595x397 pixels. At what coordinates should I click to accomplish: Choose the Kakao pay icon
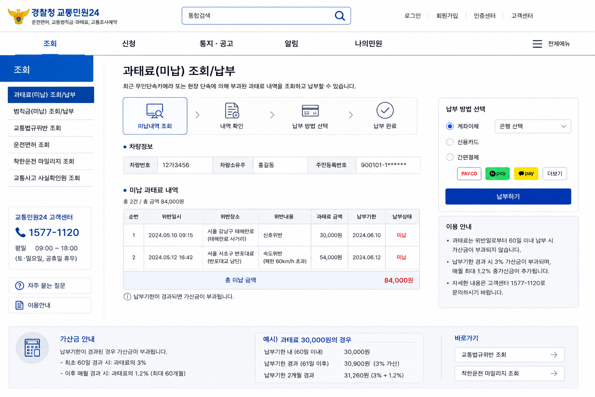[526, 173]
